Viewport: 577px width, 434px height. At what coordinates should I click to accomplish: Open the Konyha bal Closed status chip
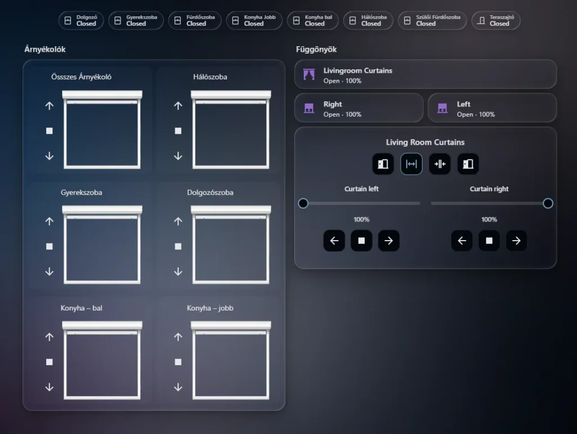[x=313, y=20]
